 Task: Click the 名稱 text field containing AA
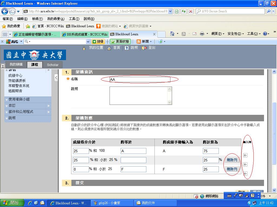click(x=140, y=80)
